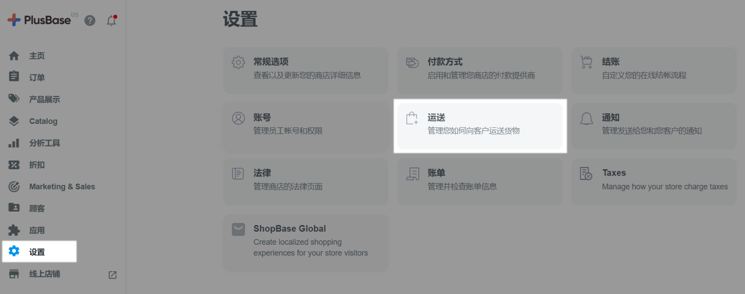The width and height of the screenshot is (745, 294).
Task: Click the document icon on 法律 card
Action: 238,174
